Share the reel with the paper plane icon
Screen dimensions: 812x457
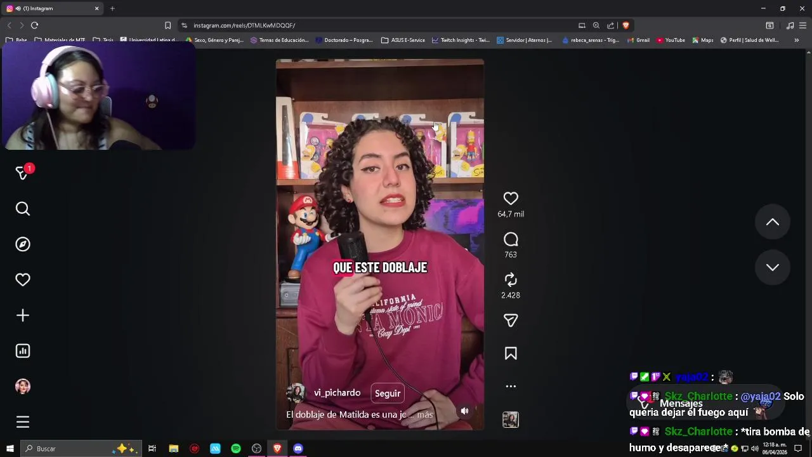click(x=511, y=321)
